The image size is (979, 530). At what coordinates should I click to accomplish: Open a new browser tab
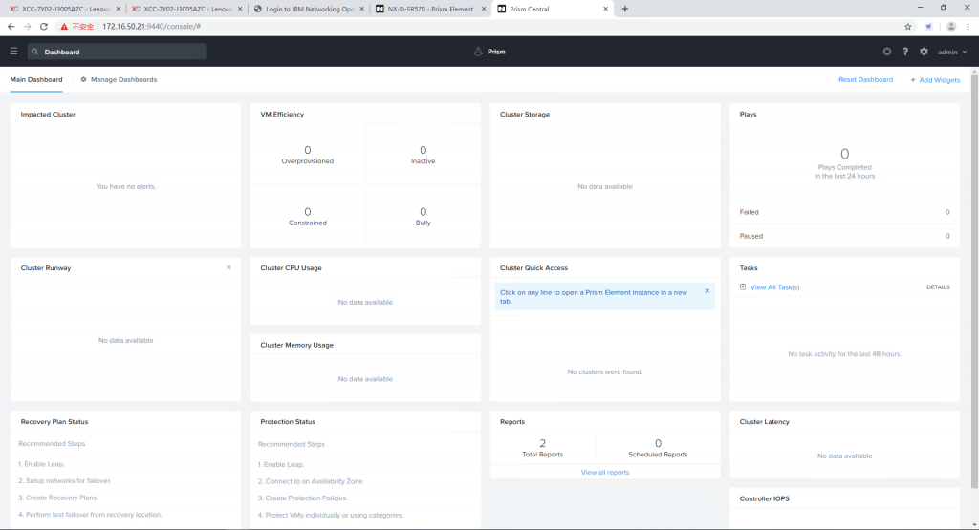click(625, 9)
